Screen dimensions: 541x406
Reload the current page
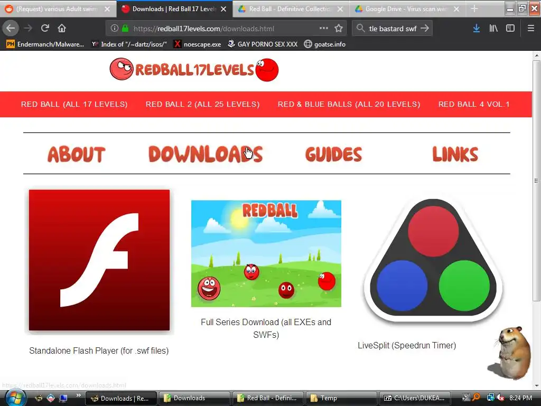click(x=45, y=28)
